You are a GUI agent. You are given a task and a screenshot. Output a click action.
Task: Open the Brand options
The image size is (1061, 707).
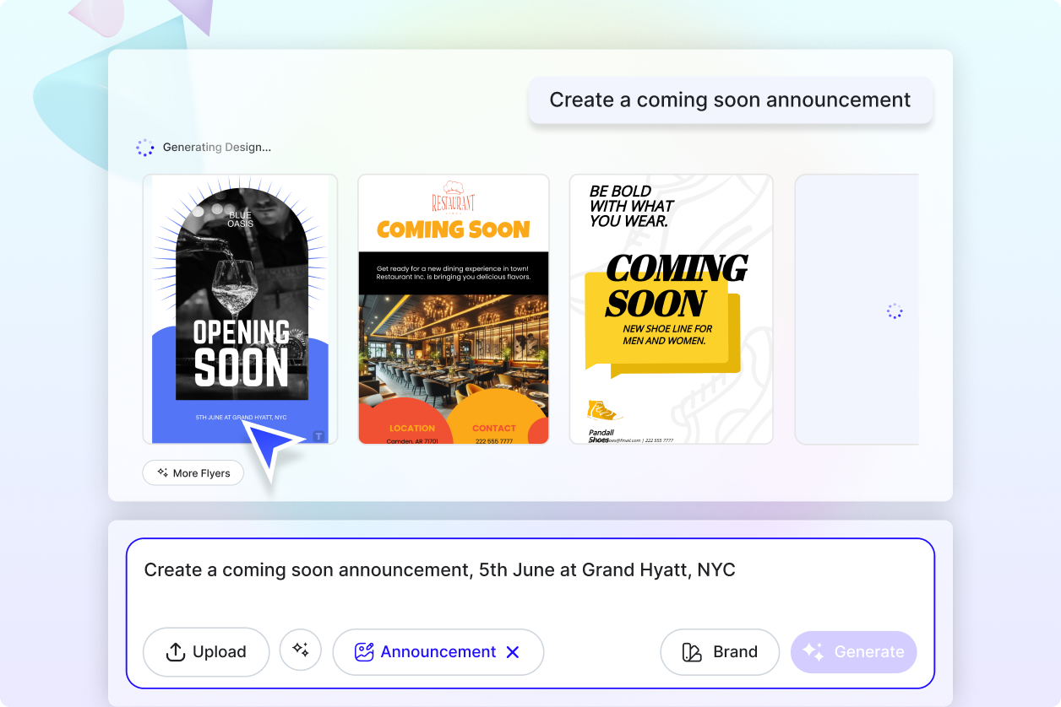(719, 651)
